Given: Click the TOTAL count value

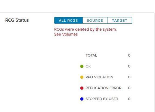Looking at the screenshot, I should pos(129,55).
